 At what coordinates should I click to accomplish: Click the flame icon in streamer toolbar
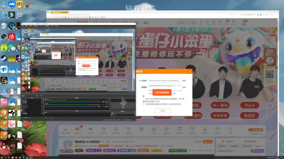tap(154, 129)
